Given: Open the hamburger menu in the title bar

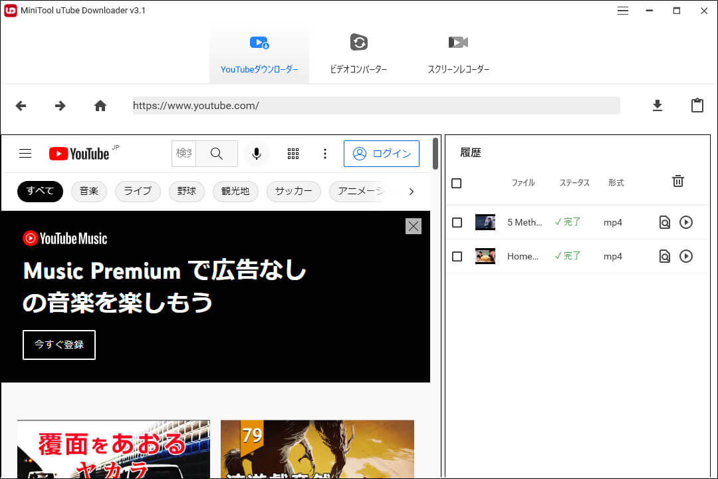Looking at the screenshot, I should [623, 11].
